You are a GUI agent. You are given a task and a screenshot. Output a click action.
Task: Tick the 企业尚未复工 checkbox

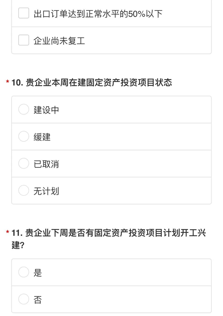click(24, 40)
